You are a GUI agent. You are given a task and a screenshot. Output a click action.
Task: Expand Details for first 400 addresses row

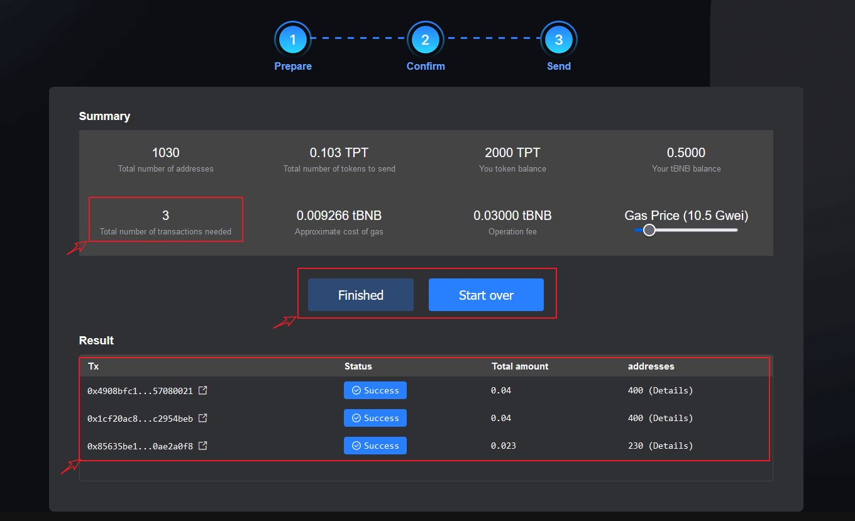coord(670,390)
